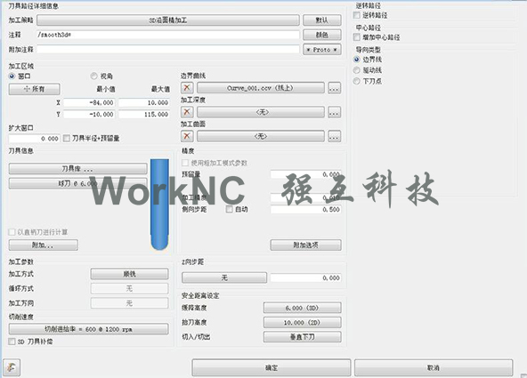Toggle the 刀具半径+预留量 checkbox
Image resolution: width=527 pixels, height=378 pixels.
coord(67,139)
